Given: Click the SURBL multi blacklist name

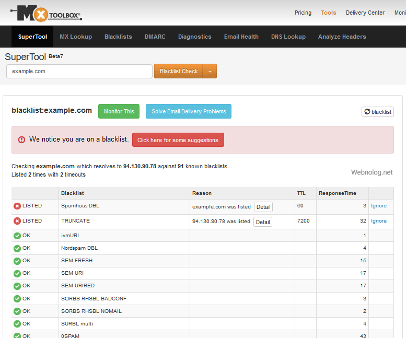Looking at the screenshot, I should [x=77, y=324].
